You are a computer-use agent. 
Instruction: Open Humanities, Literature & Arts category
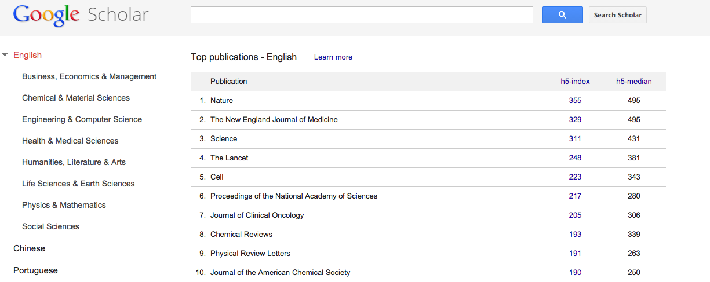tap(74, 162)
